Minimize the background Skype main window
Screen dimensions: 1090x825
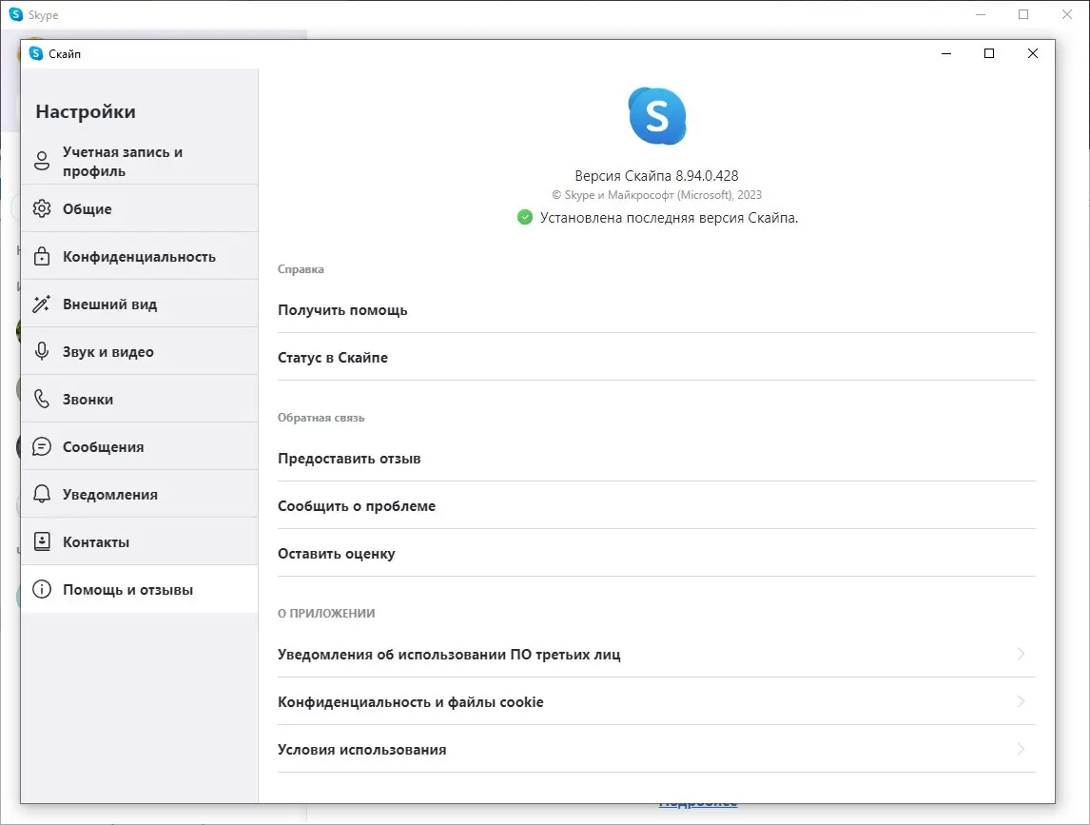[x=981, y=14]
